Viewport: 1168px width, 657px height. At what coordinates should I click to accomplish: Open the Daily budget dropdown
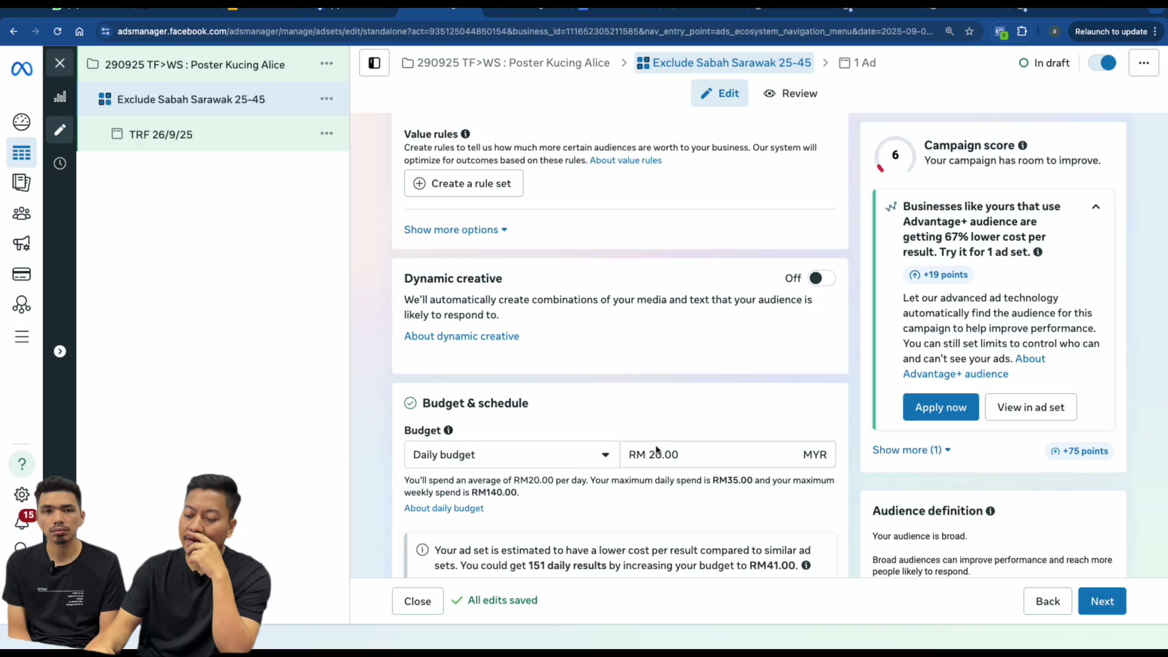[512, 454]
